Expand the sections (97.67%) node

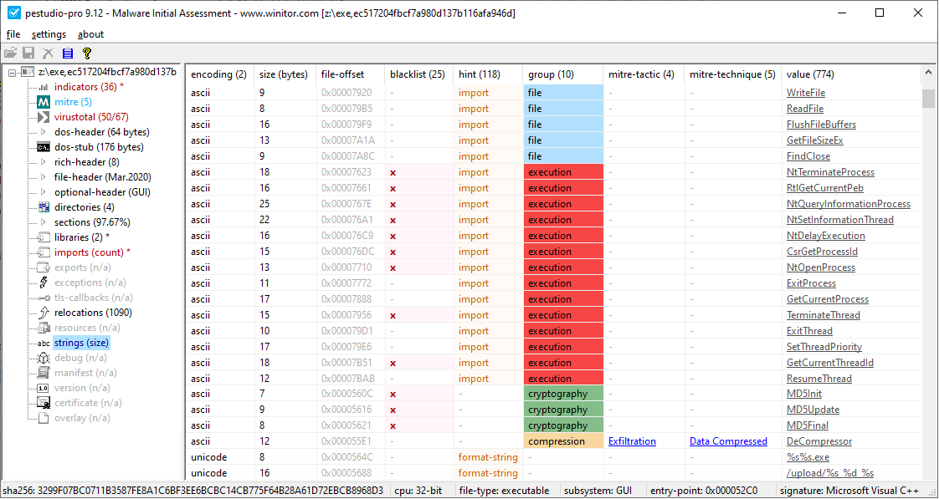[43, 222]
